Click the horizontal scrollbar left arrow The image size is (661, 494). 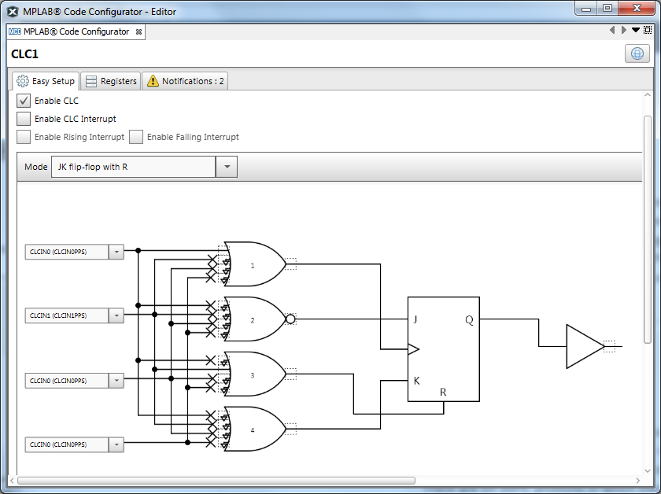12,481
